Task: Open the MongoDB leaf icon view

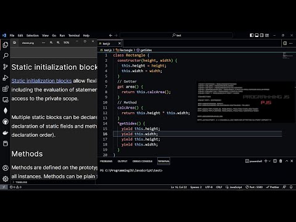Action: [6, 110]
